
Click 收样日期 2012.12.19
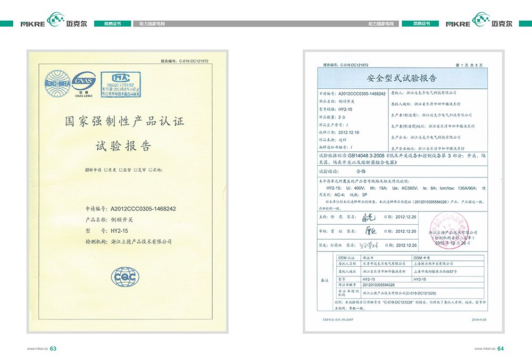click(339, 132)
